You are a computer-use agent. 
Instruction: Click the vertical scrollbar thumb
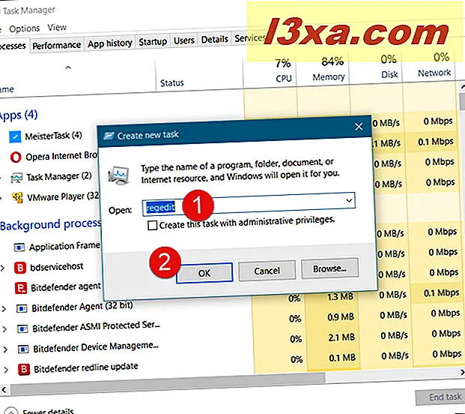462,101
